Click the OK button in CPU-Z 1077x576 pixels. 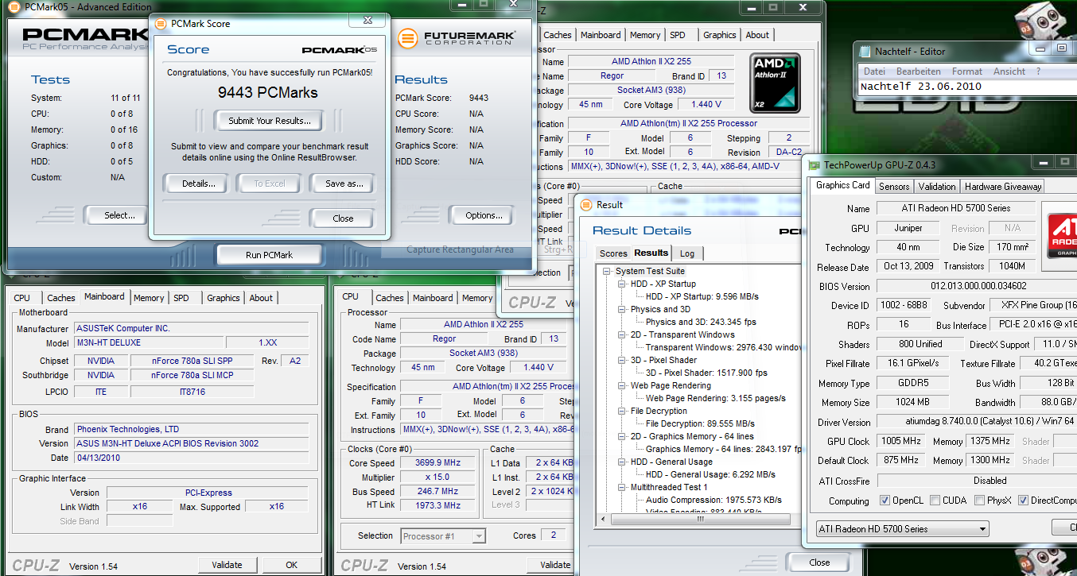292,565
